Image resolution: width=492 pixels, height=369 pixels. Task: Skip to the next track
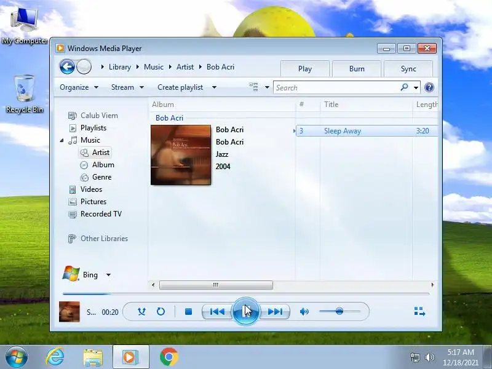pos(275,312)
